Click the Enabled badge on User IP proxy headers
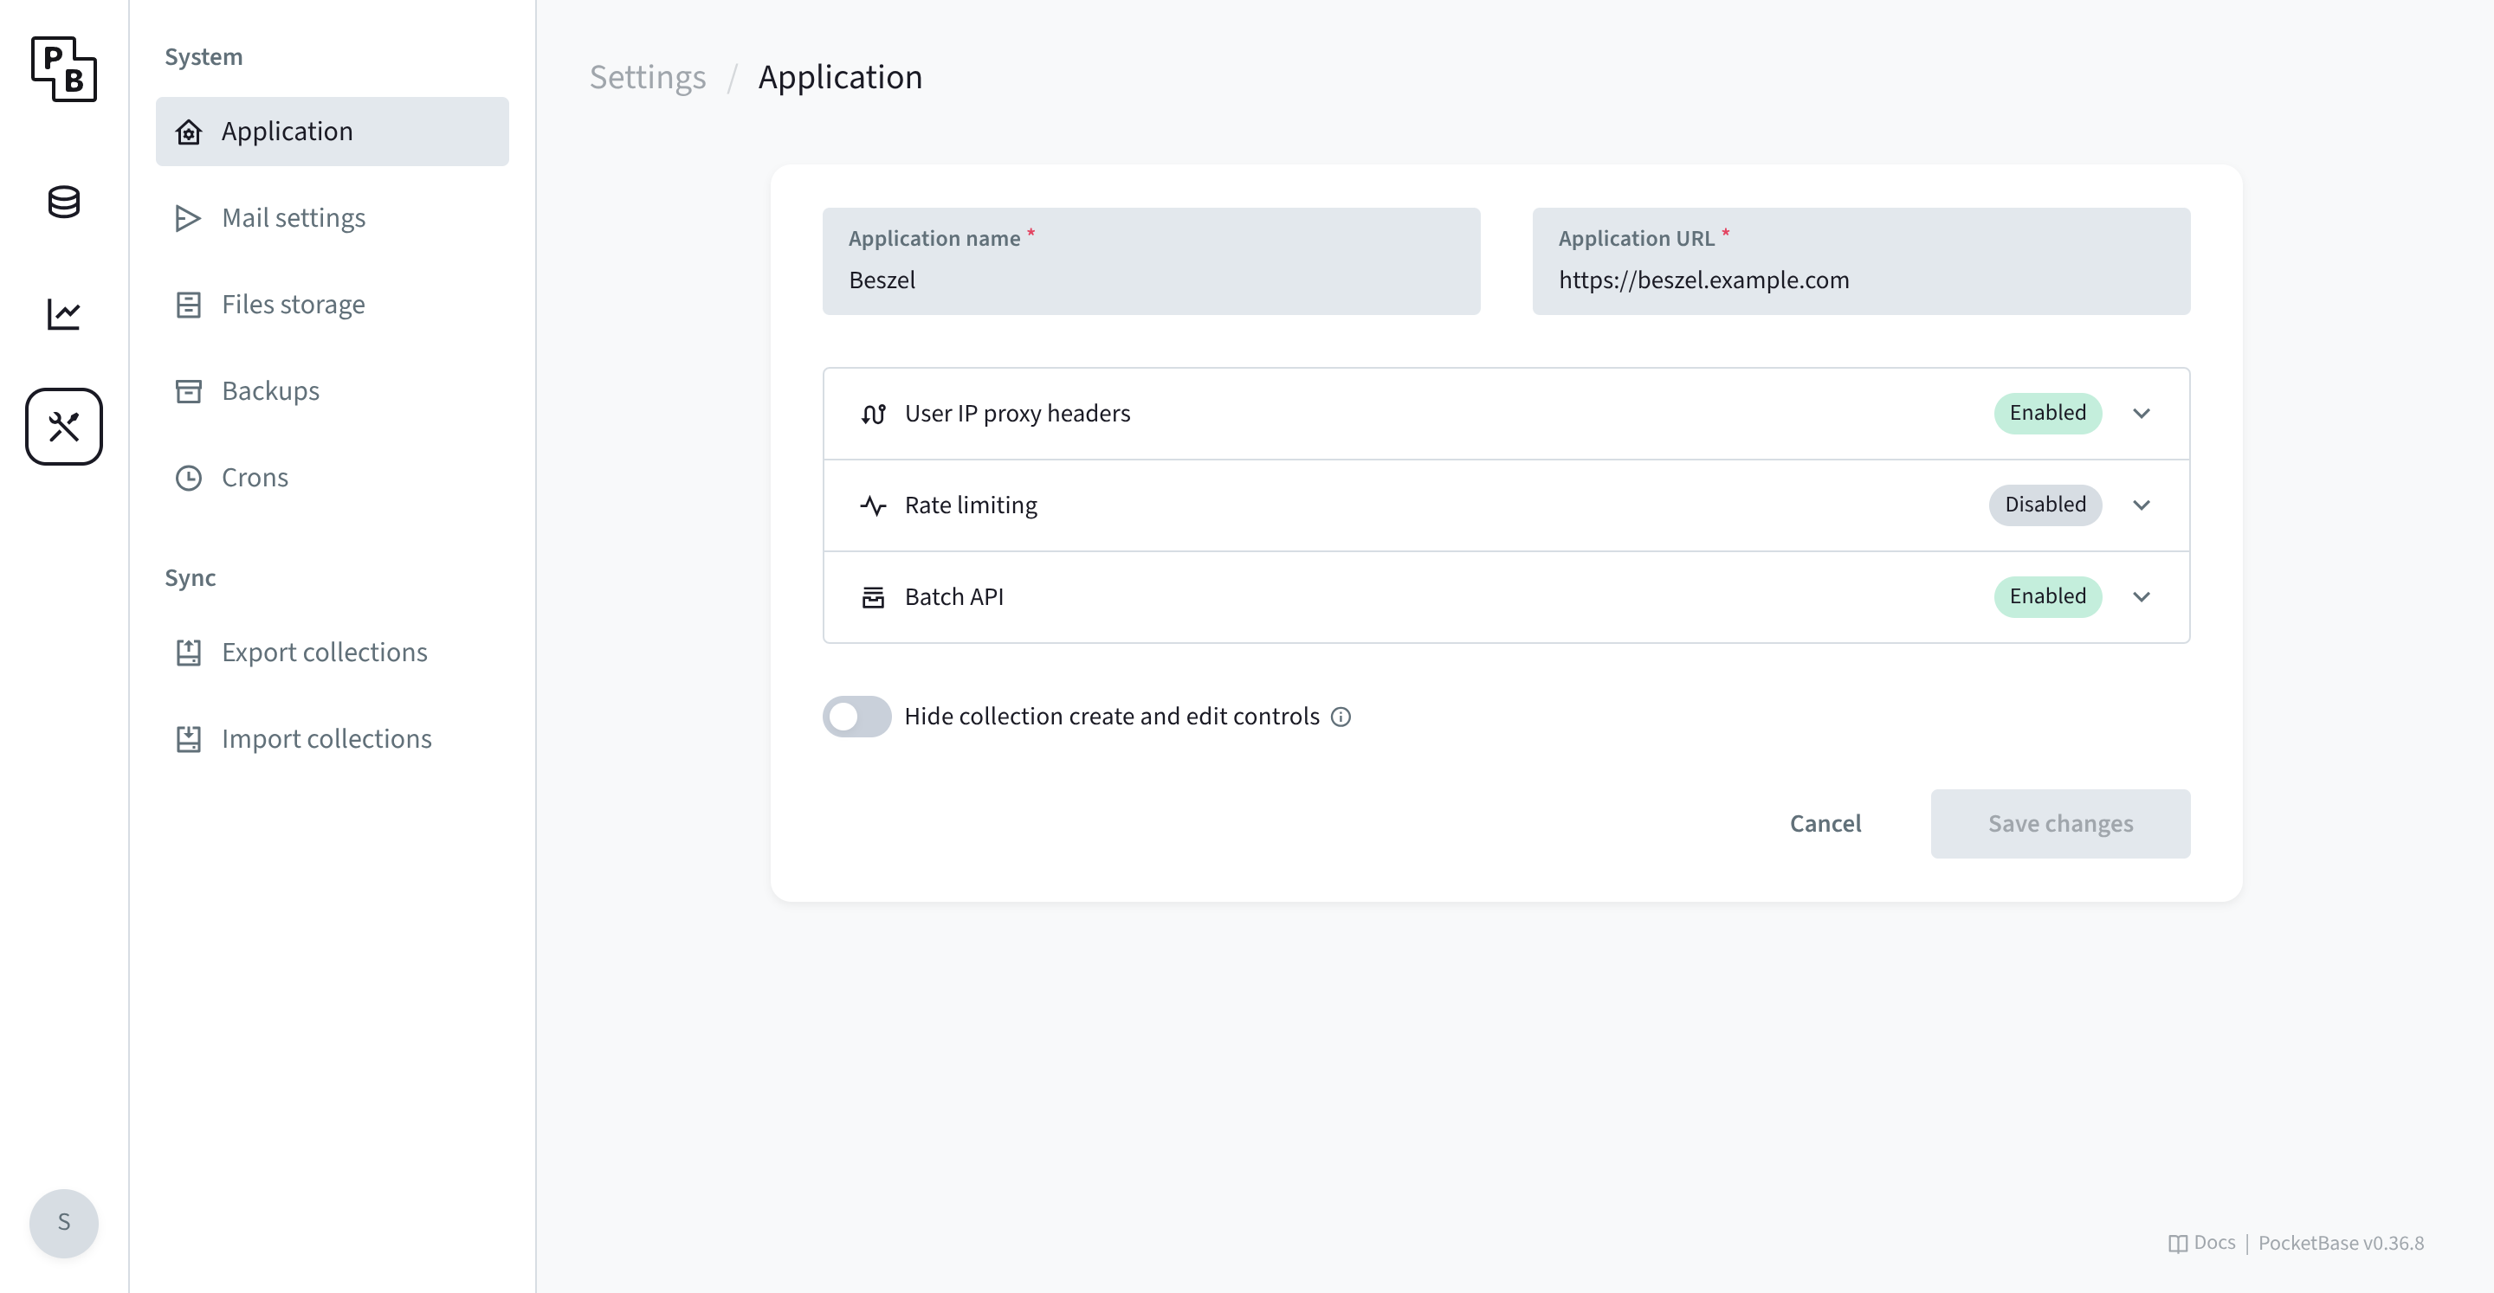The image size is (2494, 1293). point(2048,413)
